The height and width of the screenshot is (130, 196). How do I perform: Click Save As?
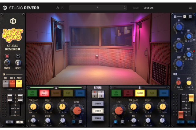coord(148,8)
